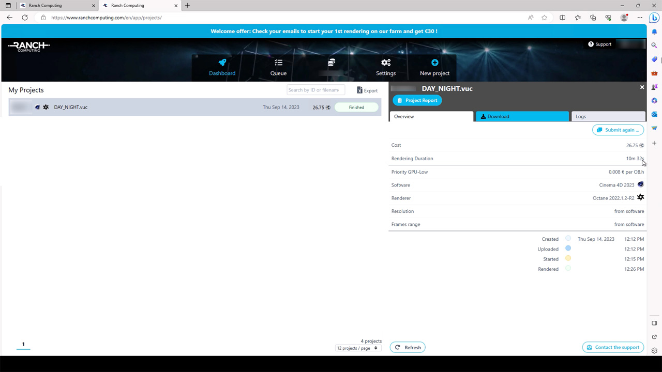Click the browser address bar URL

[107, 18]
